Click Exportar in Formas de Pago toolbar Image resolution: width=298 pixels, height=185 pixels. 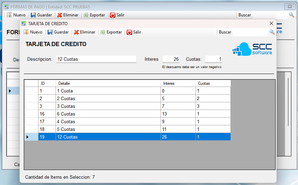pyautogui.click(x=94, y=15)
